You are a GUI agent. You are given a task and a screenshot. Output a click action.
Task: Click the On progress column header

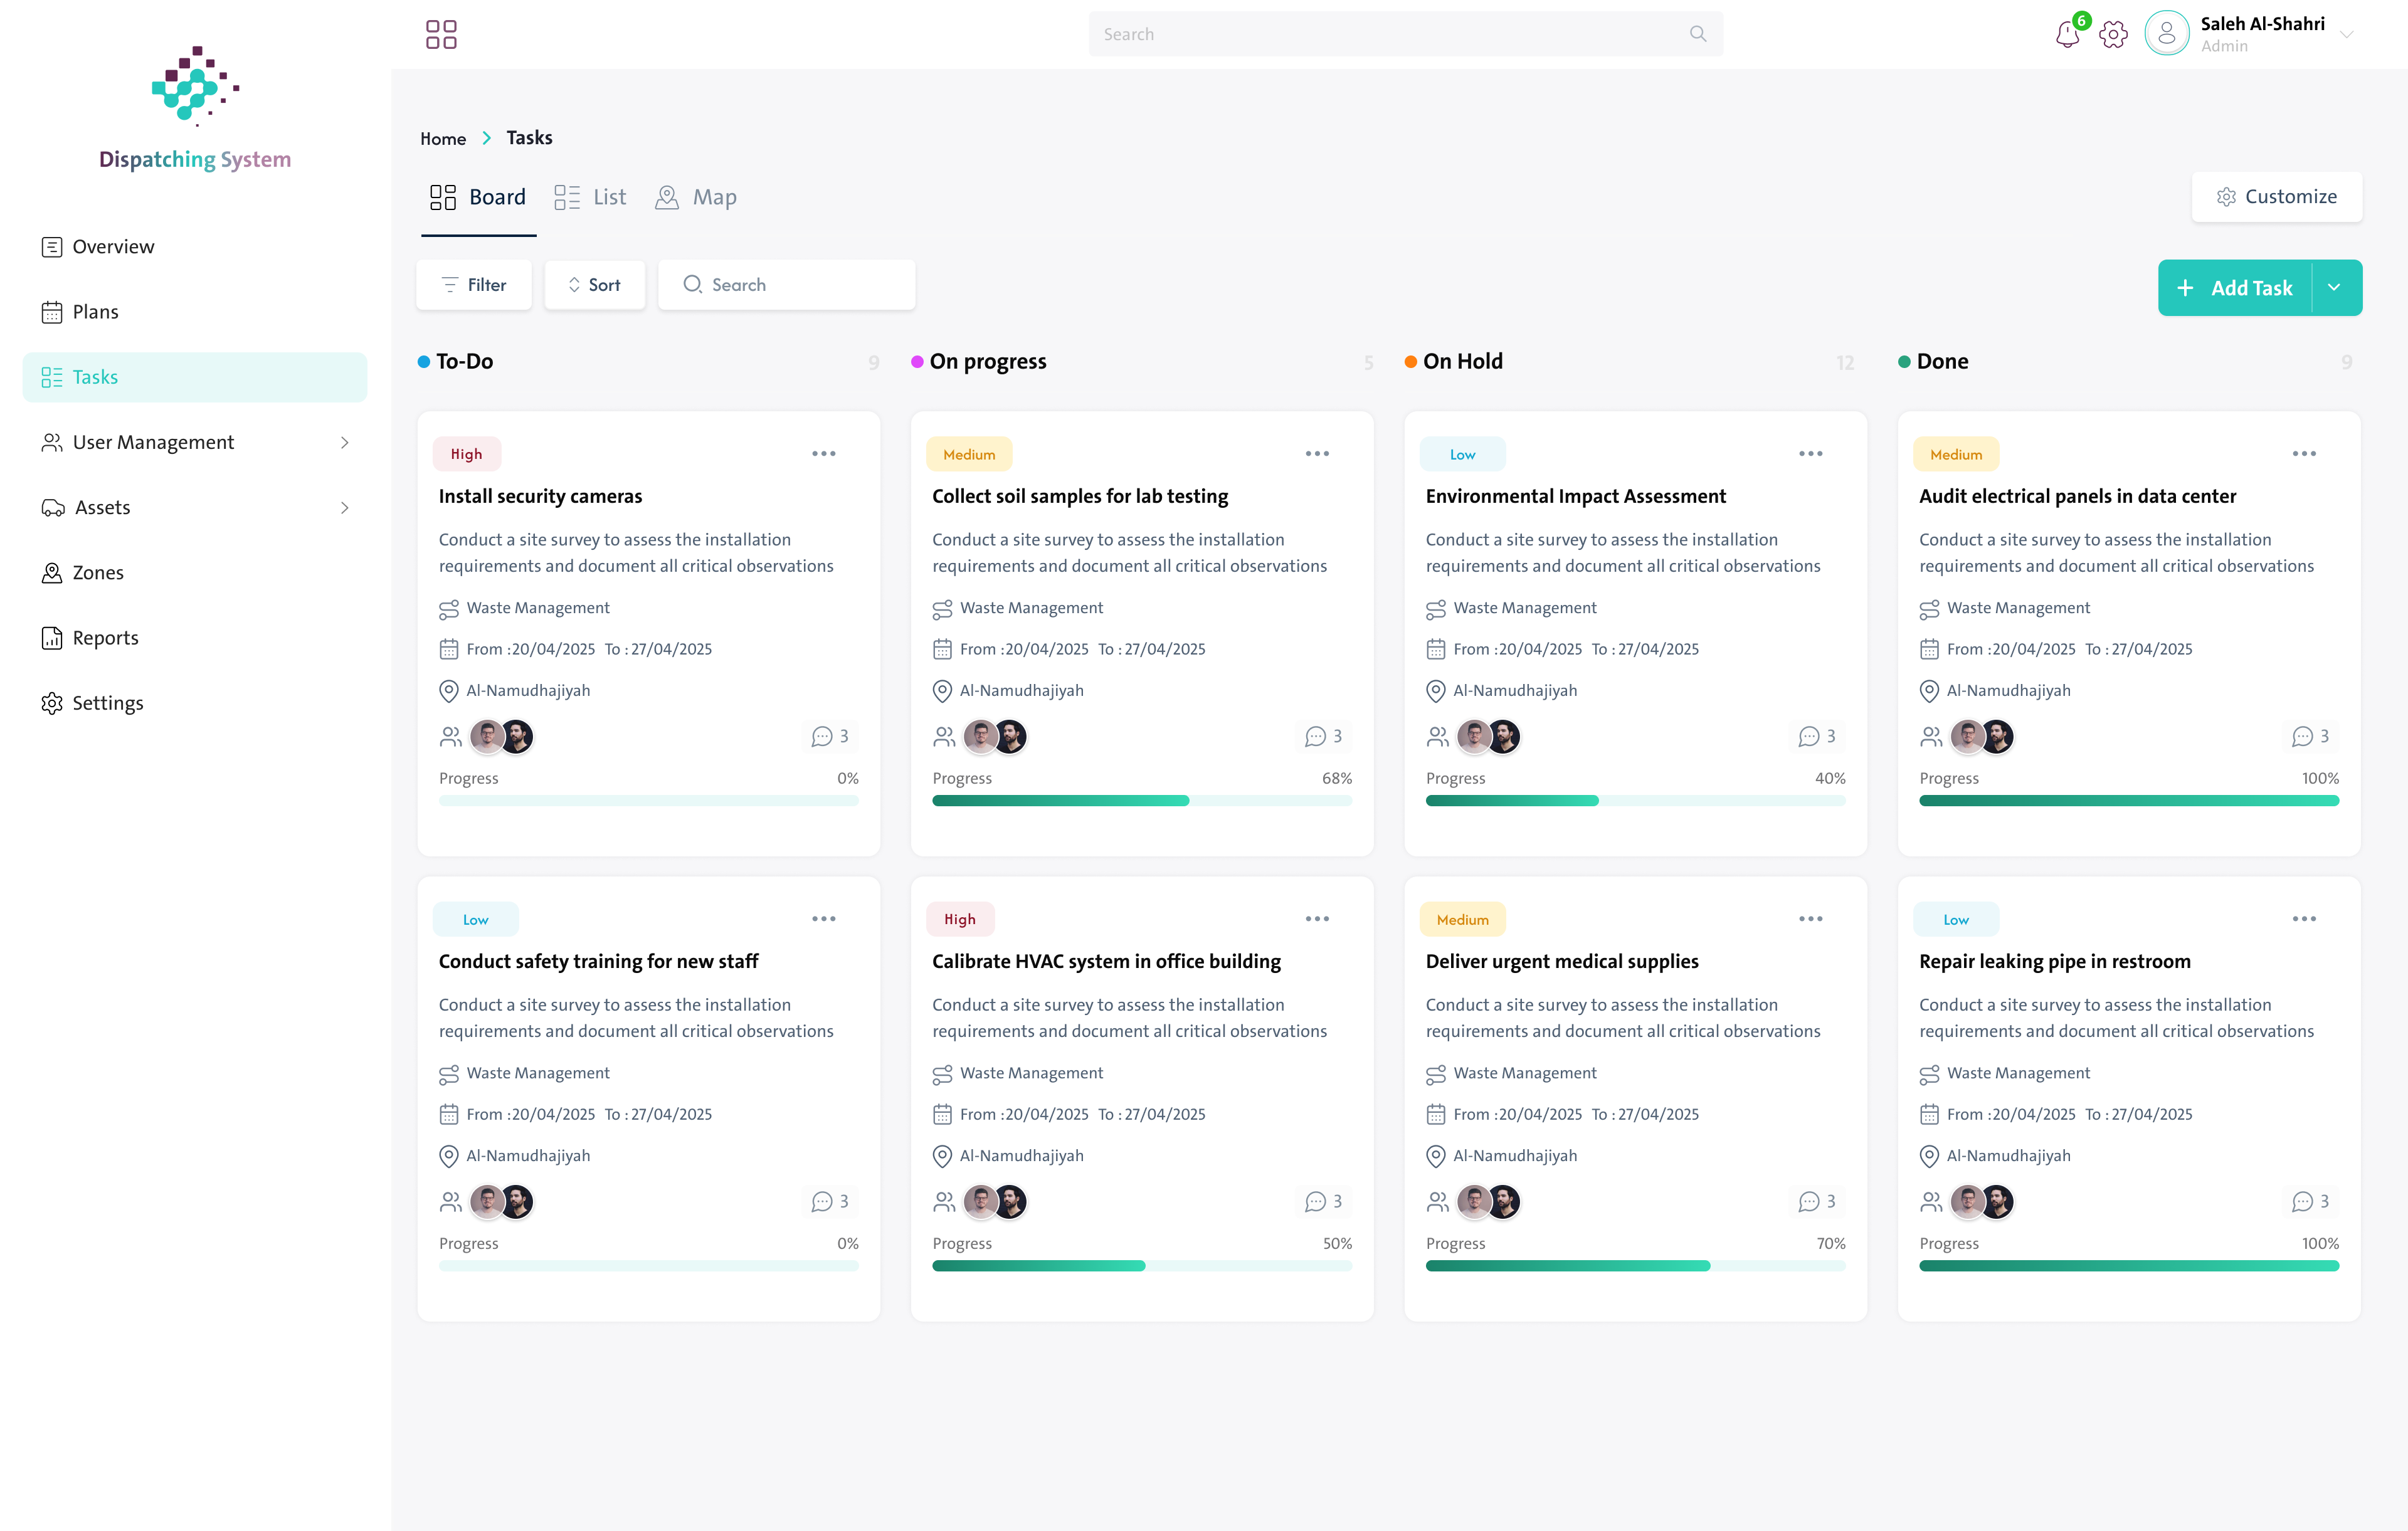point(988,362)
